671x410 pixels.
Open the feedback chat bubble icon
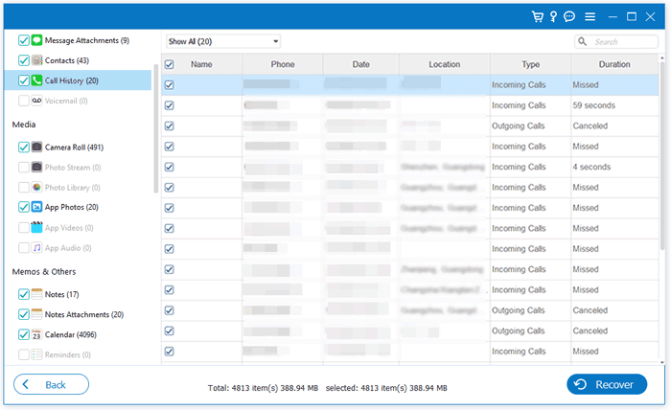(569, 16)
